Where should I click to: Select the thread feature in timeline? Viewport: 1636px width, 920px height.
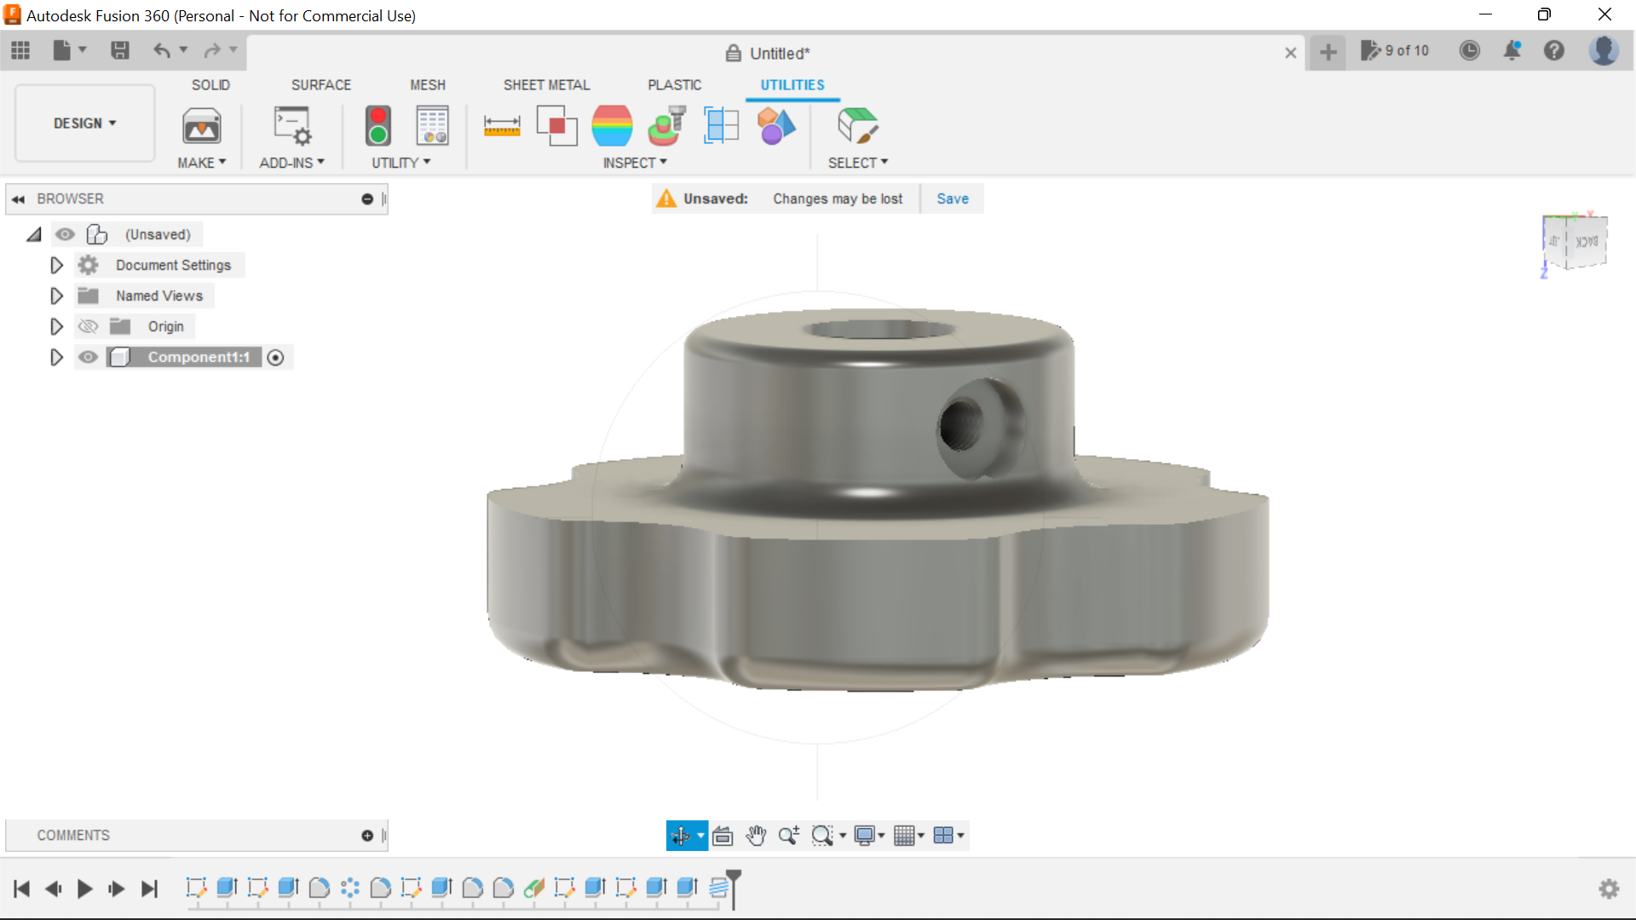coord(718,888)
